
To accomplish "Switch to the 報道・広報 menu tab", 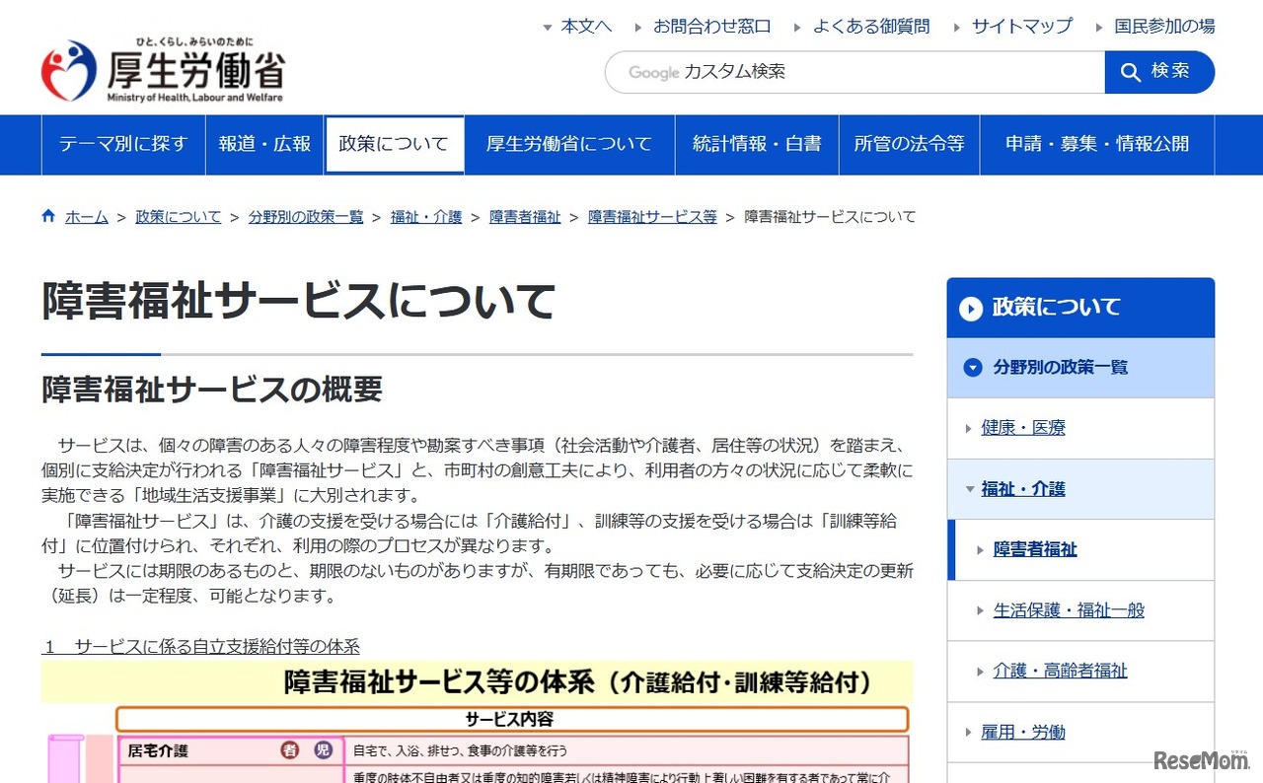I will click(264, 144).
